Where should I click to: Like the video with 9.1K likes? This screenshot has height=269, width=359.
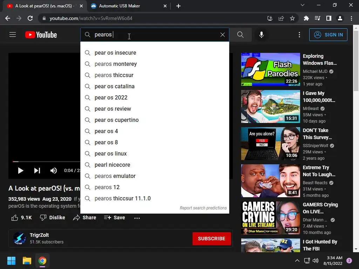point(21,218)
